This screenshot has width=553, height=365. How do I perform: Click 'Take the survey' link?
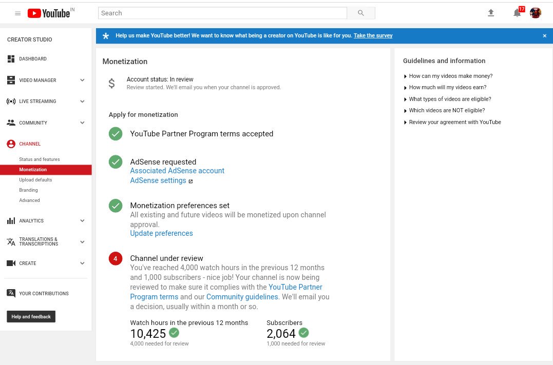pyautogui.click(x=373, y=35)
